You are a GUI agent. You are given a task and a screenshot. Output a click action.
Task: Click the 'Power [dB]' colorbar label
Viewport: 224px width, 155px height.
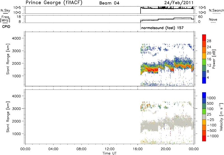pyautogui.click(x=214, y=59)
